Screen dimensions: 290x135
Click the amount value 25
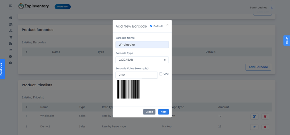(220, 126)
